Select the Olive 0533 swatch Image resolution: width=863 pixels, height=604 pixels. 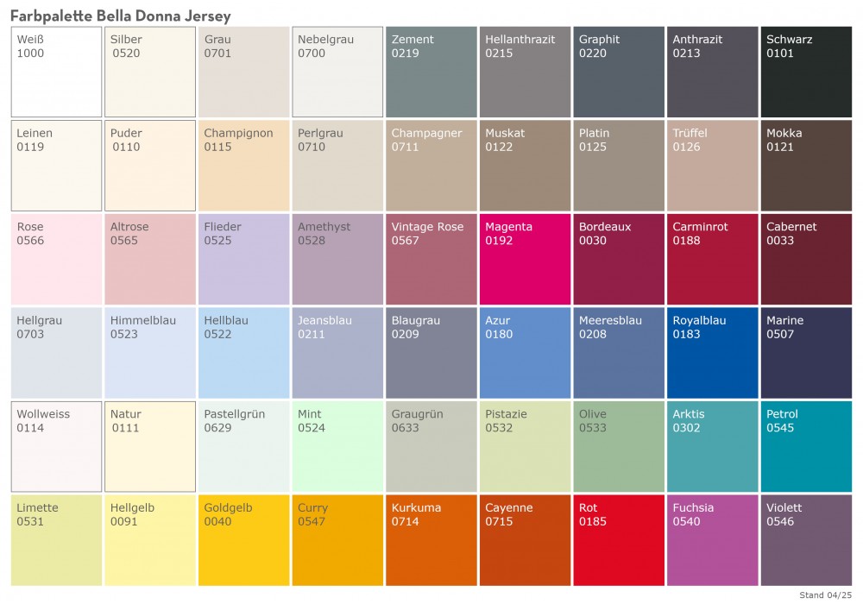(618, 446)
